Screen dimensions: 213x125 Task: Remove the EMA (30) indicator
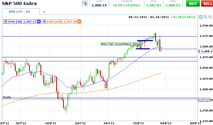pos(39,21)
